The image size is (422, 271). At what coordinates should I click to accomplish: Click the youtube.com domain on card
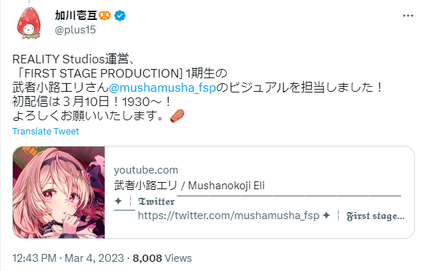(x=146, y=170)
